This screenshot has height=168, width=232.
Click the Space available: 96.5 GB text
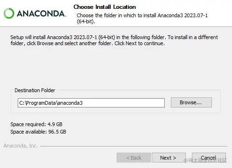pyautogui.click(x=38, y=132)
